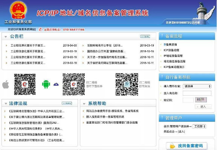The image size is (217, 150).
Task: Focus the 验证码 input field
Action: (188, 100)
